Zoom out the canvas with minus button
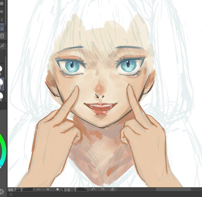Viewport: 202px width, 197px height. (38, 189)
